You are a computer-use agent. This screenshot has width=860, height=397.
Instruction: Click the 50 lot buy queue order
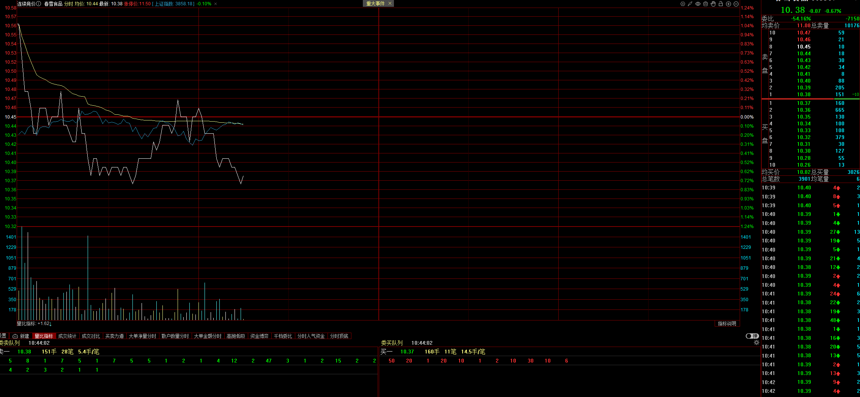click(392, 361)
